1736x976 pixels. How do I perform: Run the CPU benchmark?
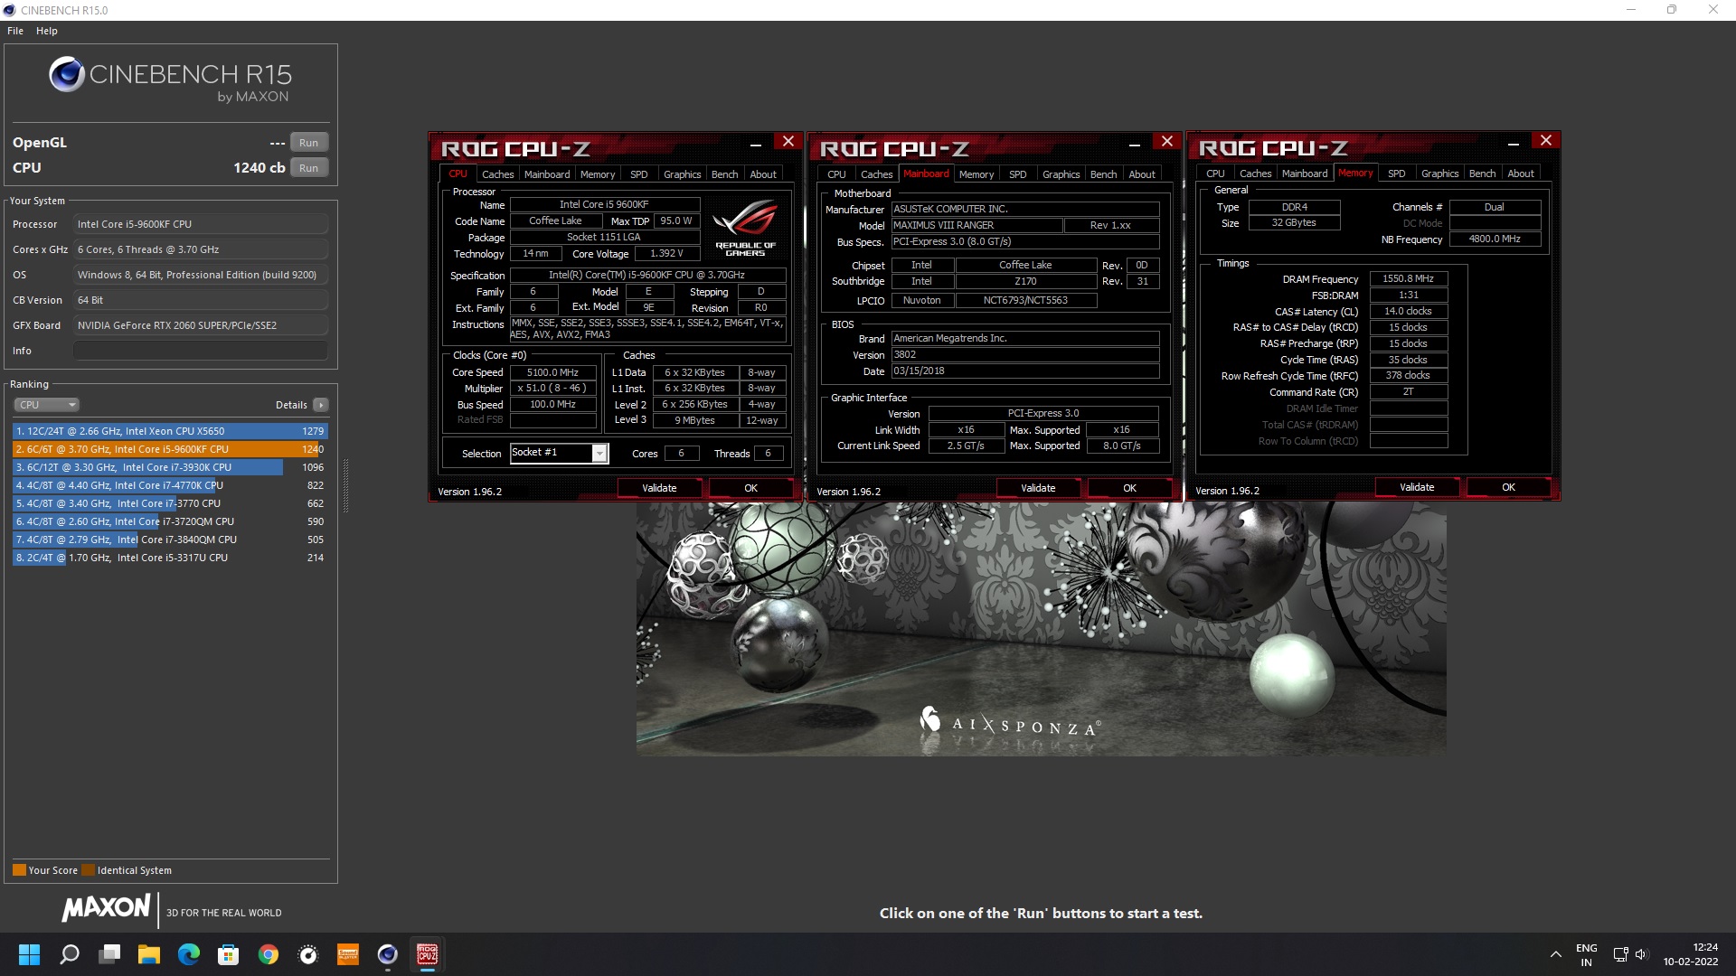(309, 168)
